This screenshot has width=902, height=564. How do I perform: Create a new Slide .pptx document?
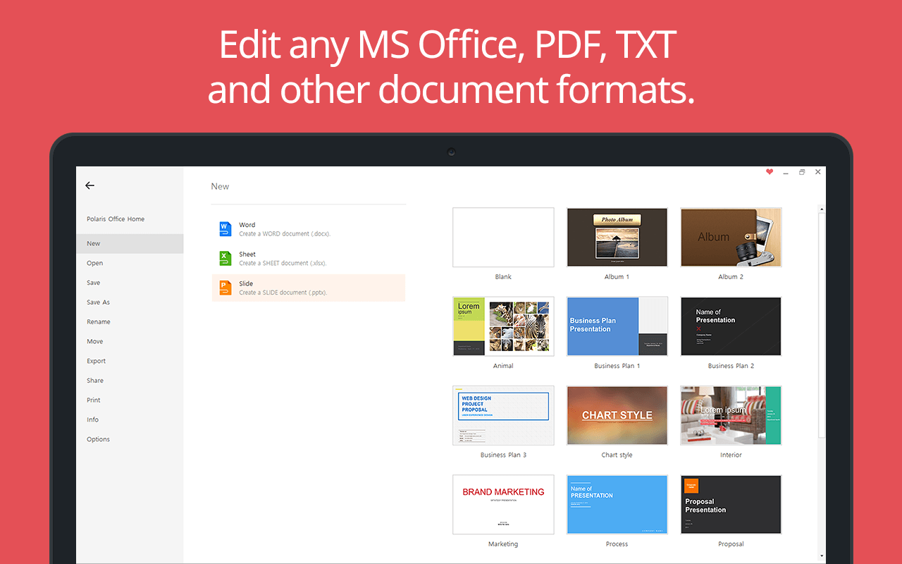tap(309, 288)
